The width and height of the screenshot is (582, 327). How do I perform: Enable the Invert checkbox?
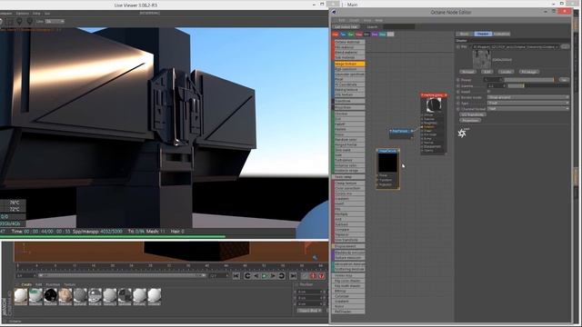pyautogui.click(x=489, y=92)
